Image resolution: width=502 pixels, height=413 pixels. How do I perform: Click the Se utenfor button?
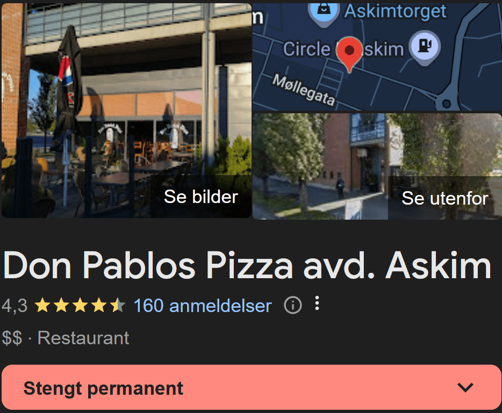444,198
